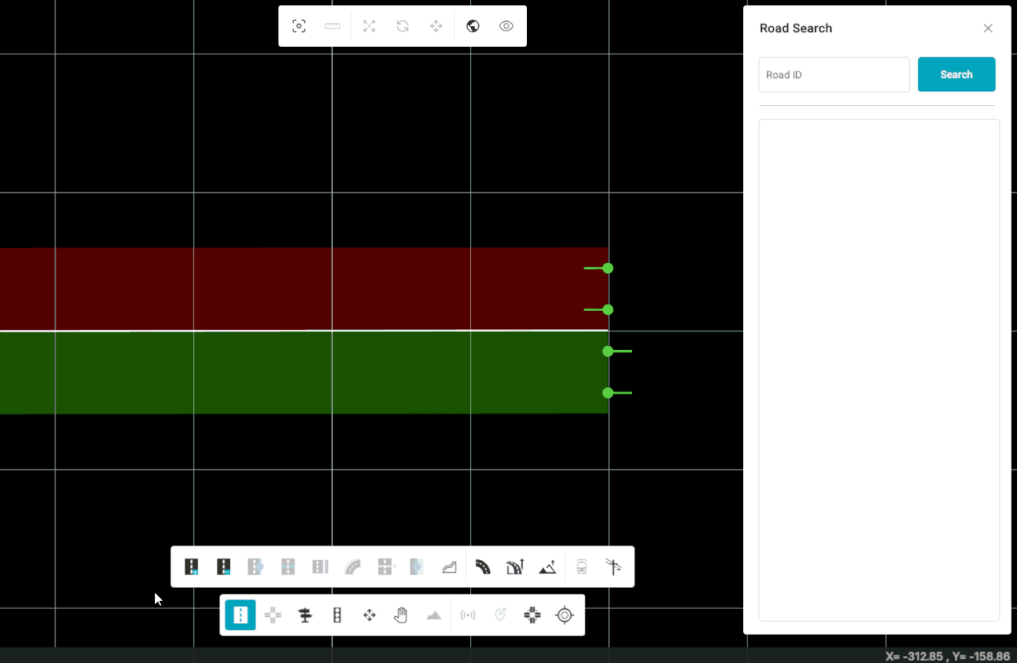Select the add road tool
Image resolution: width=1017 pixels, height=663 pixels.
pos(192,567)
